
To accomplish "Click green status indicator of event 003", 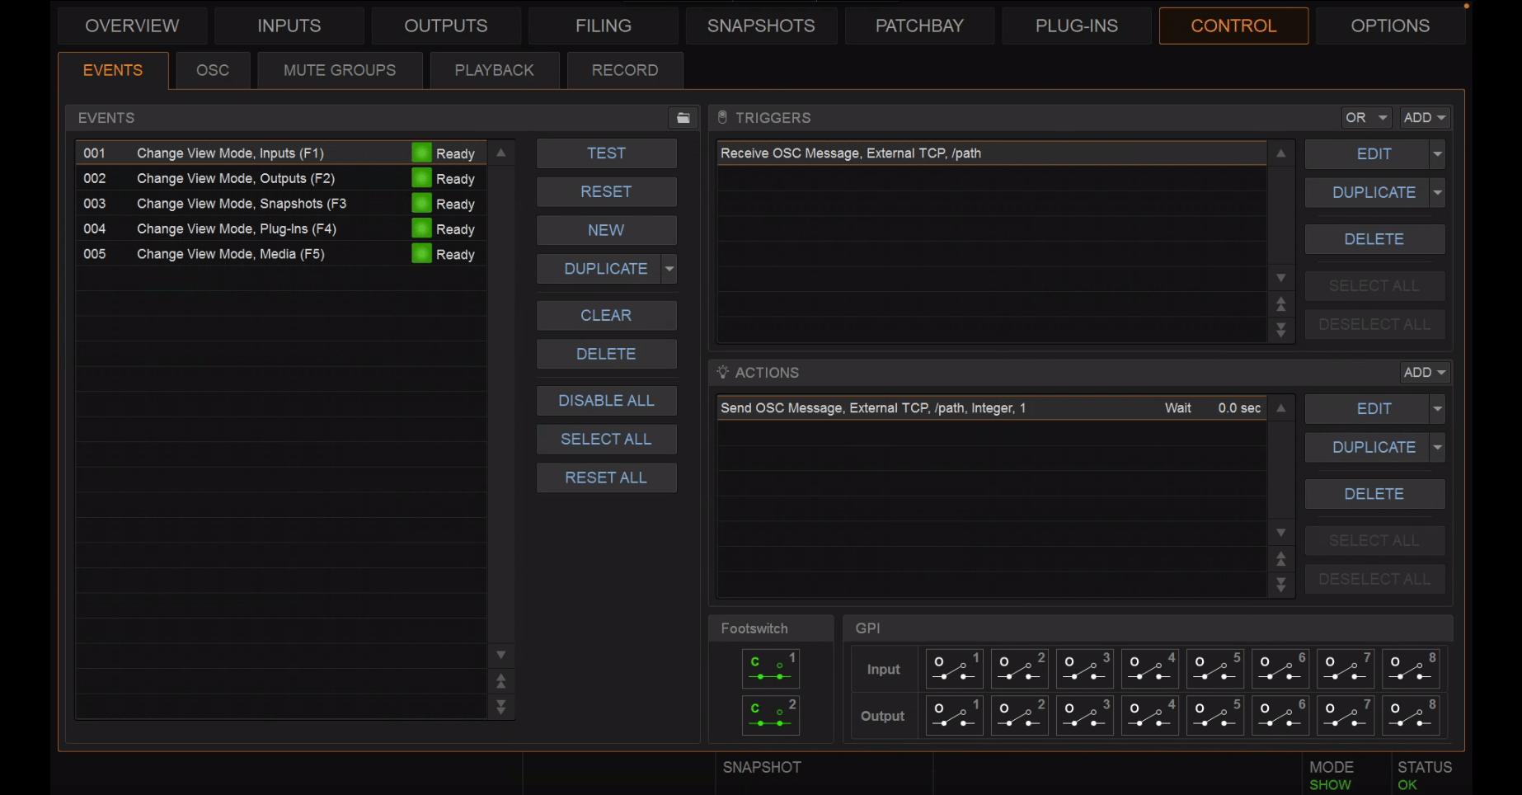I will point(421,203).
